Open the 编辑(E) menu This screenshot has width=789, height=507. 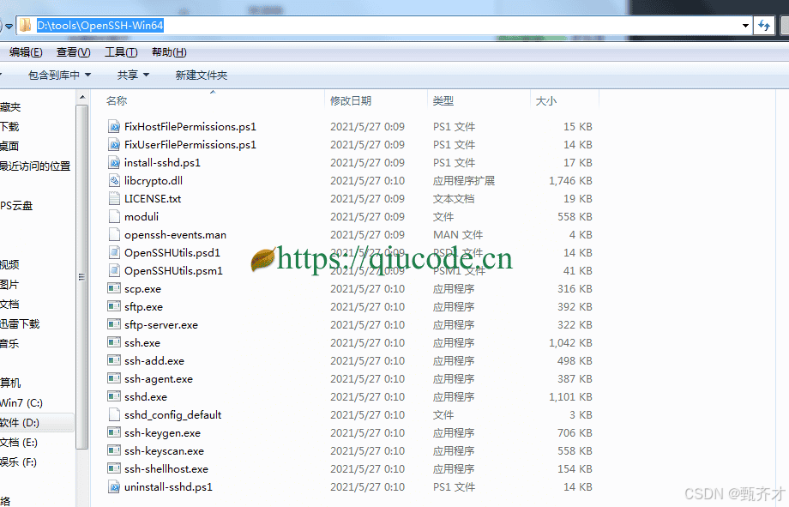coord(26,51)
